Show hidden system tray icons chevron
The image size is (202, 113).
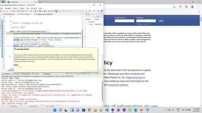coord(166,110)
